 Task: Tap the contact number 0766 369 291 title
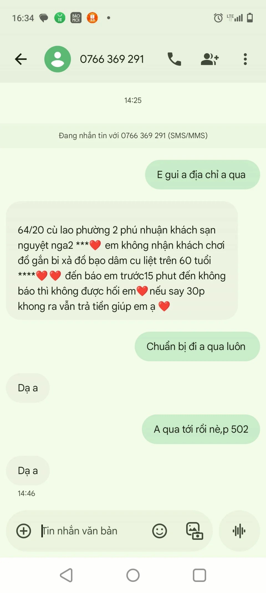(x=112, y=59)
